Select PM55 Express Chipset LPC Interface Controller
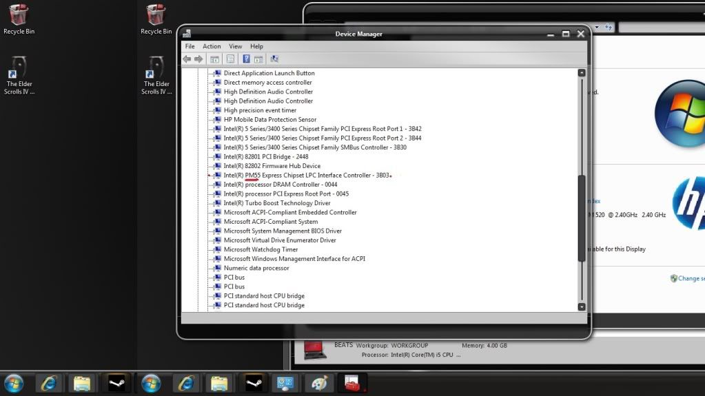The image size is (705, 396). pos(306,176)
